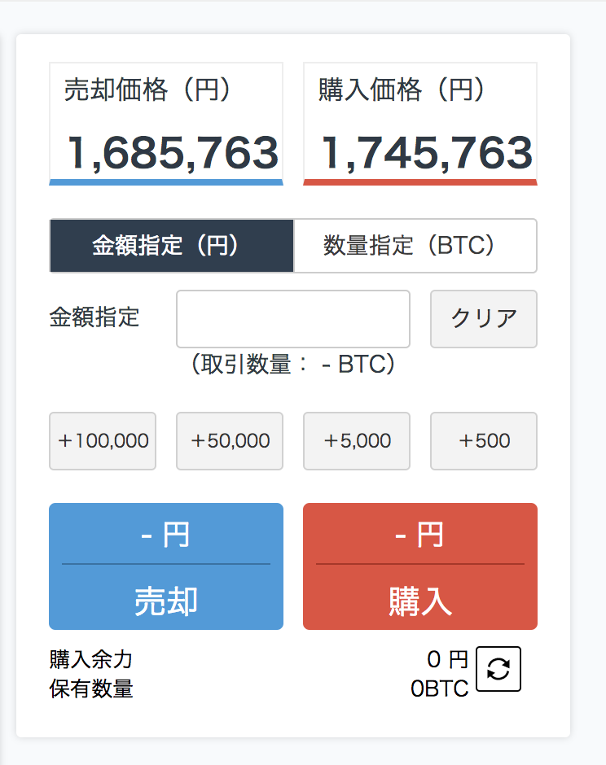This screenshot has height=765, width=606.
Task: Click the red bar under 購入価格
Action: point(420,182)
